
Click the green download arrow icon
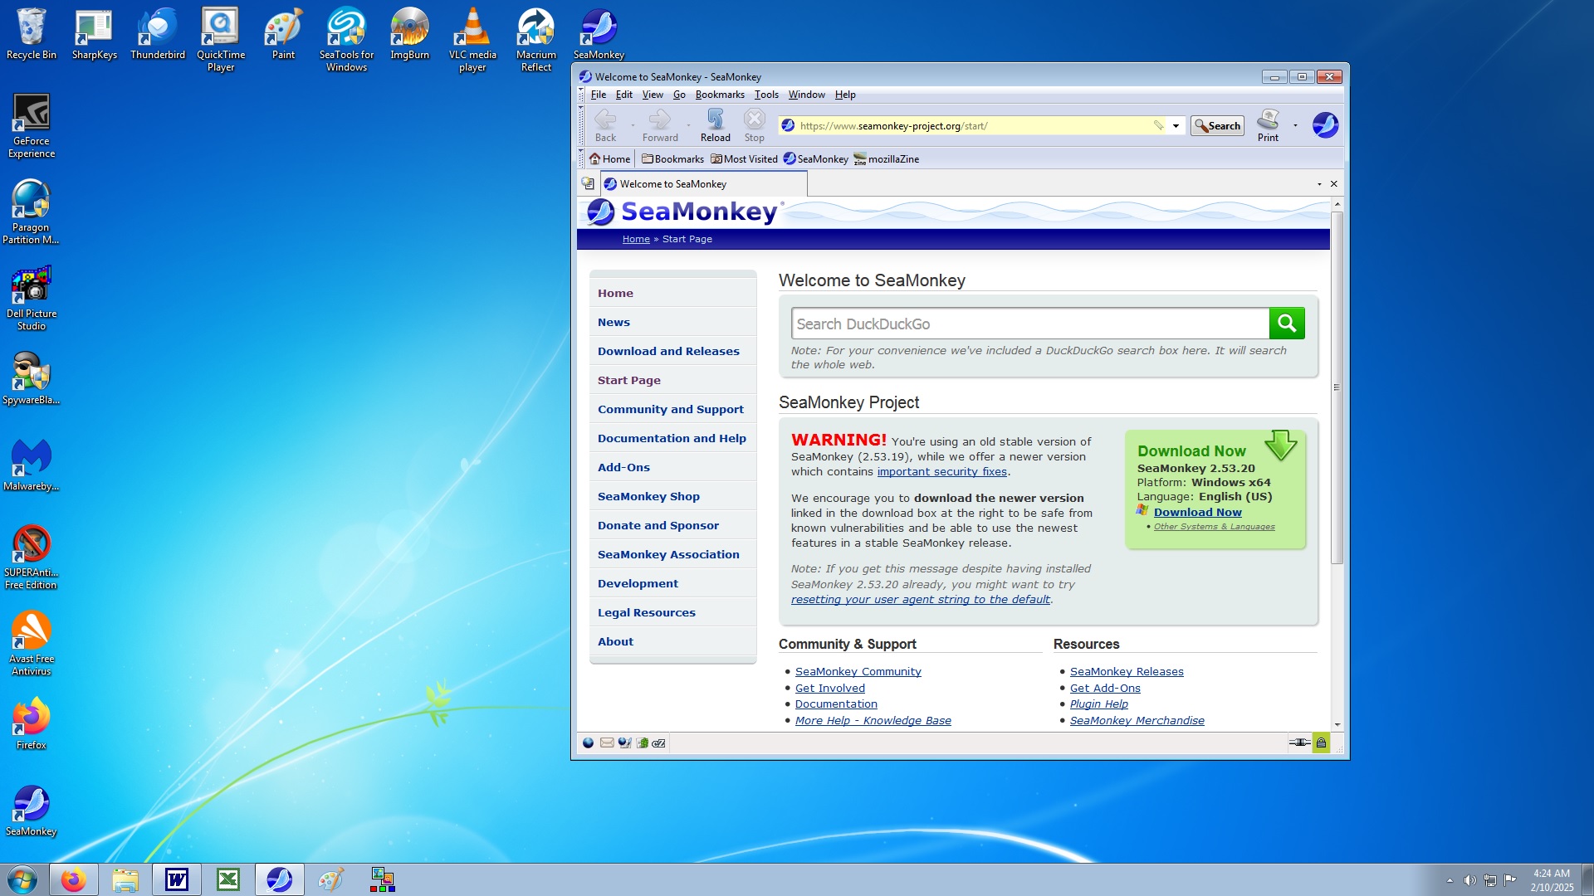click(1280, 446)
